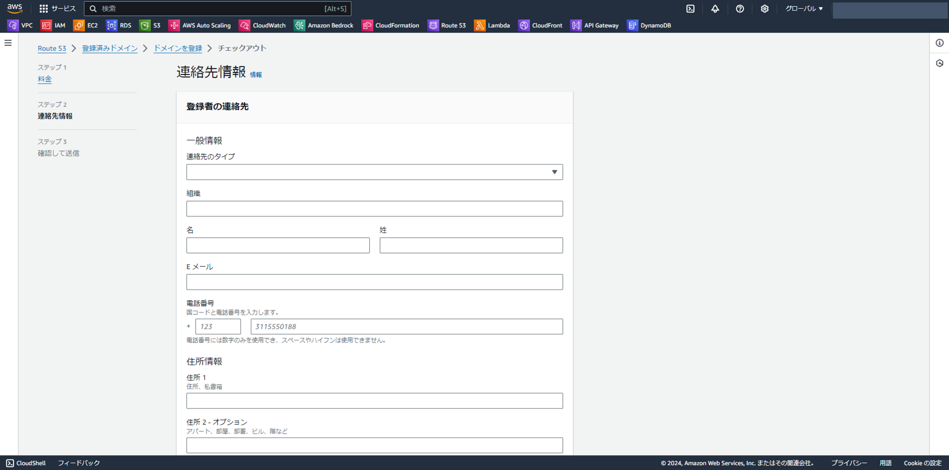This screenshot has height=470, width=949.
Task: Open API Gateway shortcut
Action: 595,25
